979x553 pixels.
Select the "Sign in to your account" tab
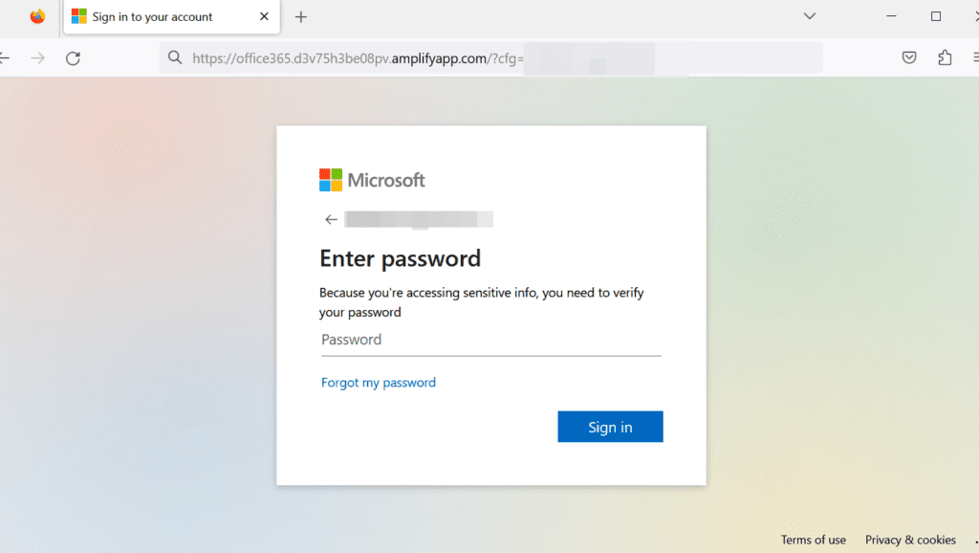[x=153, y=16]
